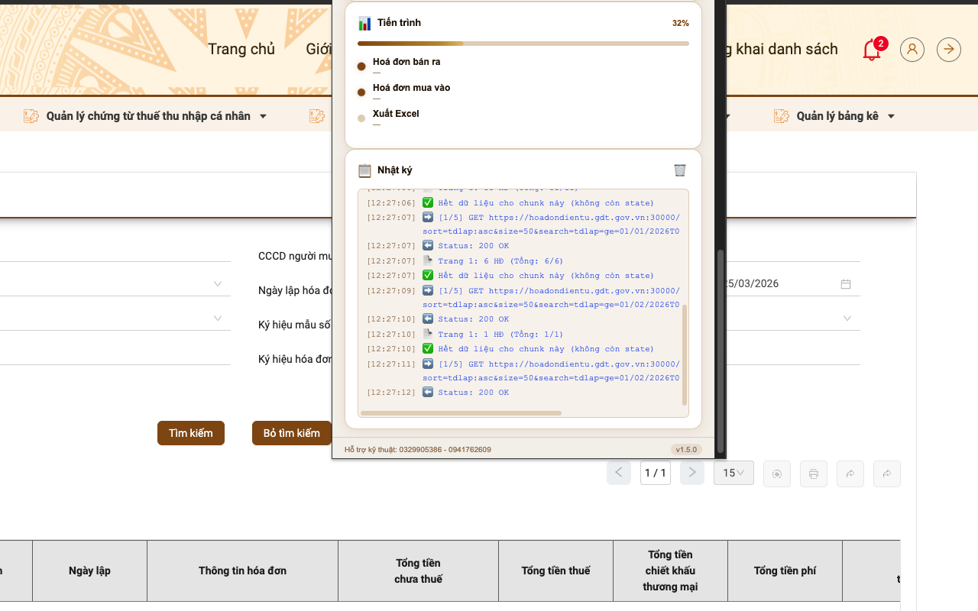
Task: Click the notification bell icon
Action: 871,50
